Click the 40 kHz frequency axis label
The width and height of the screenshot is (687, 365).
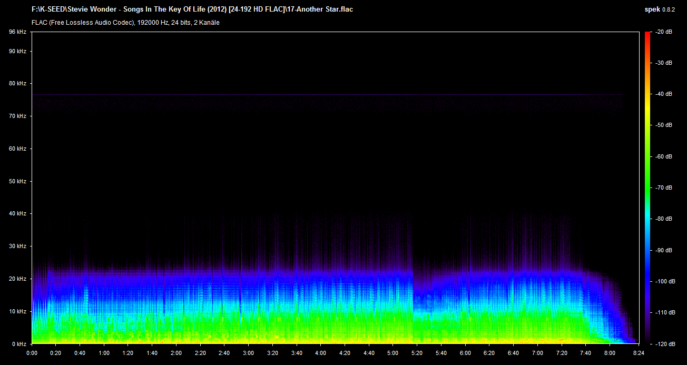point(17,214)
